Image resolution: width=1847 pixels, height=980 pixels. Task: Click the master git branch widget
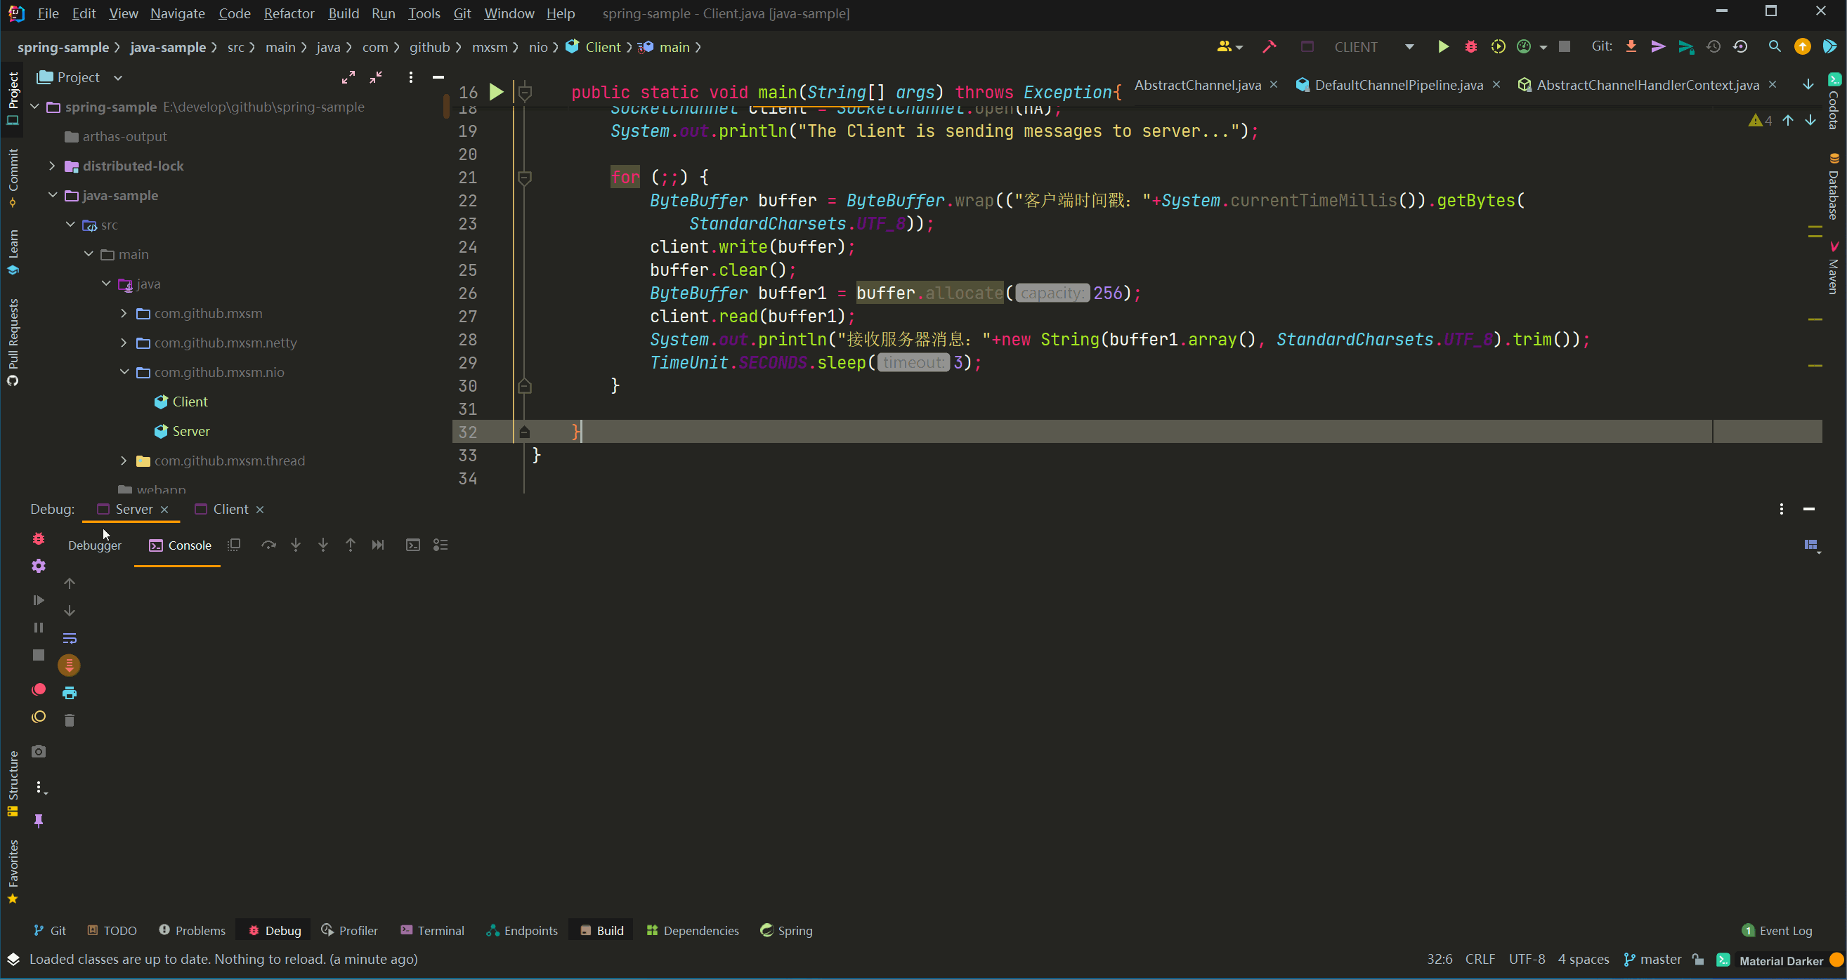pos(1652,959)
